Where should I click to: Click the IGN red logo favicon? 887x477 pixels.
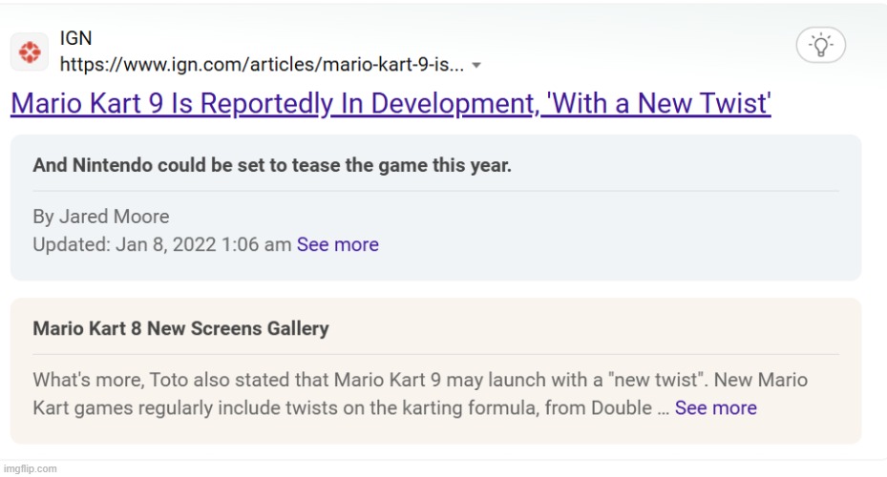pyautogui.click(x=30, y=52)
